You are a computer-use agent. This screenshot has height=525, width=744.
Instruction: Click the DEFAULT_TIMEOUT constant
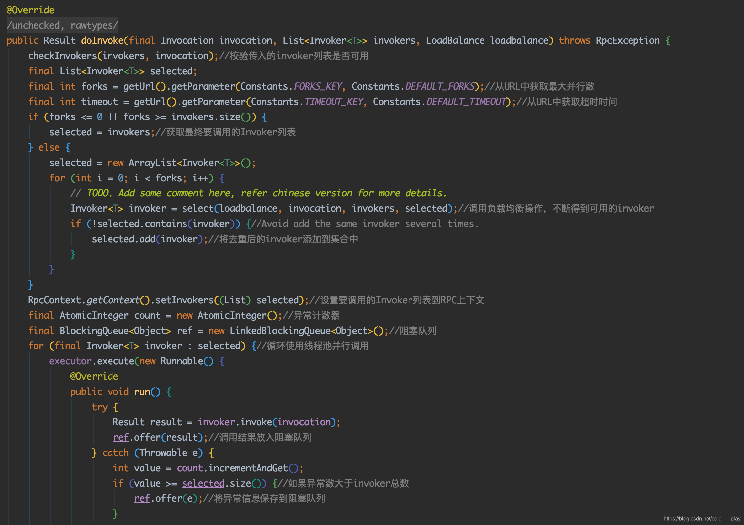[x=466, y=102]
